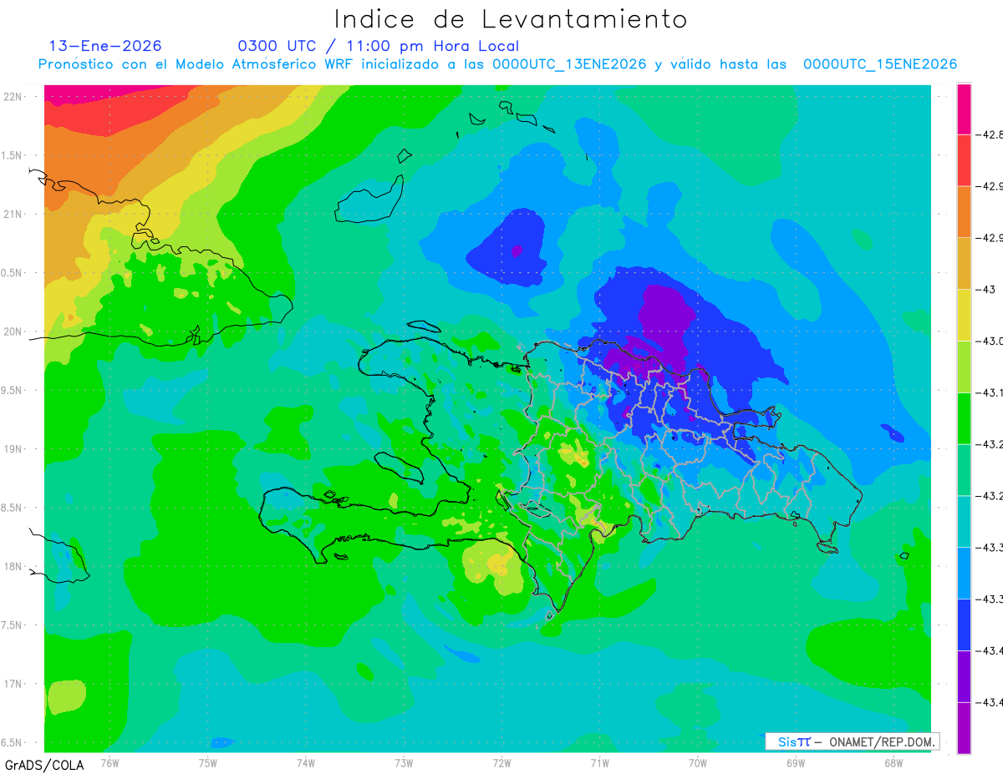Click the golden-amber swatch below the orange one
1003x774 pixels.
pyautogui.click(x=964, y=263)
